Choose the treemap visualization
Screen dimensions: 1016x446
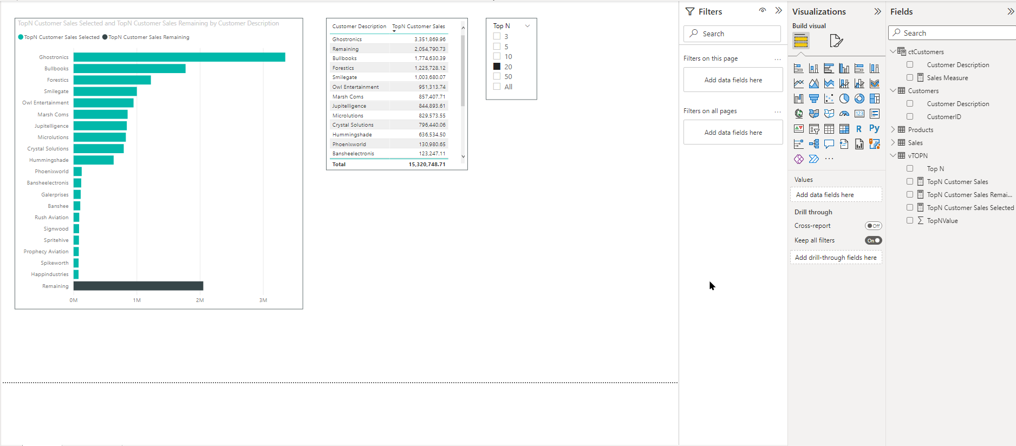coord(874,99)
